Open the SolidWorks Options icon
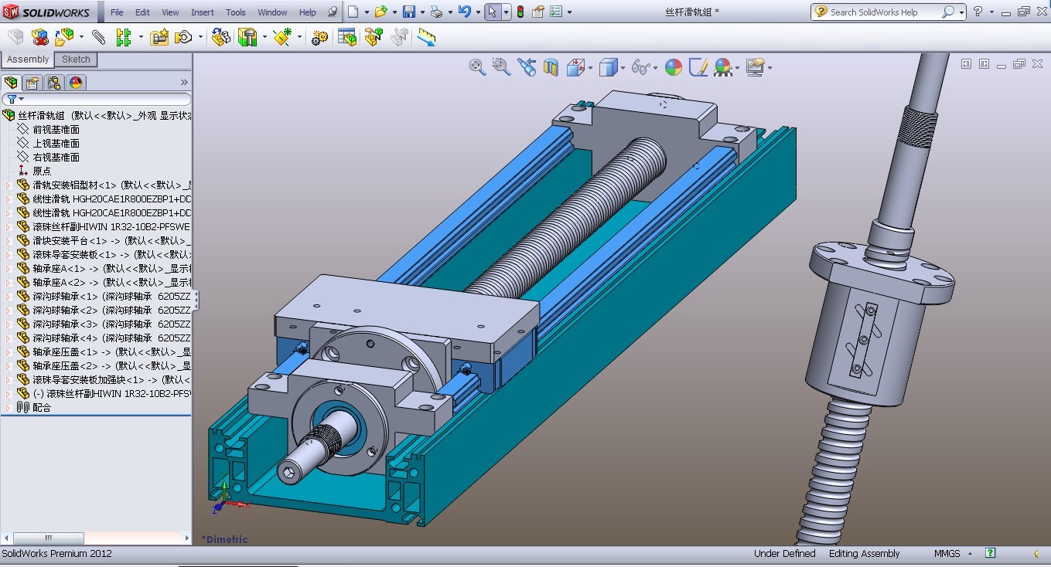Viewport: 1051px width, 567px height. click(x=557, y=12)
